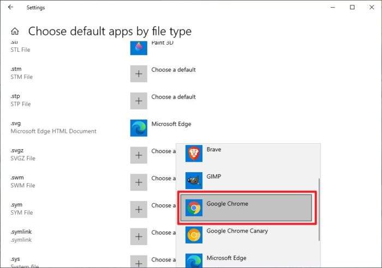The width and height of the screenshot is (382, 268).
Task: Click Microsoft Edge icon for .svg
Action: point(139,128)
